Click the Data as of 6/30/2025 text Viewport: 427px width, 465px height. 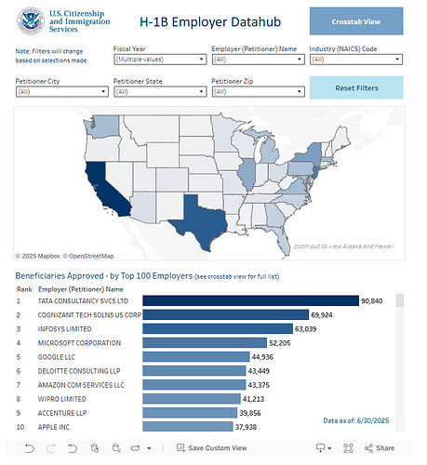coord(356,420)
